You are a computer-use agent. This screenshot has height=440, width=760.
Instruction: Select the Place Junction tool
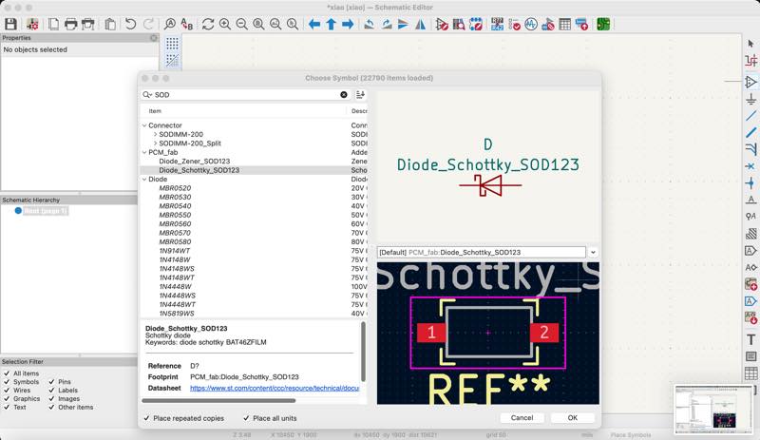tap(750, 182)
